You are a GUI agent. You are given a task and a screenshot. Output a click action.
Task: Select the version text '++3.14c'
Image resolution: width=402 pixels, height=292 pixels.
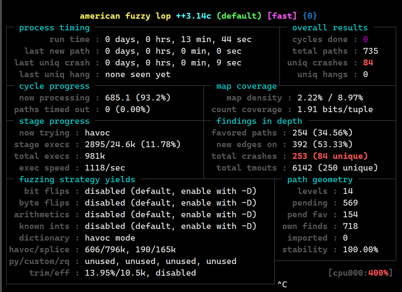click(x=193, y=16)
